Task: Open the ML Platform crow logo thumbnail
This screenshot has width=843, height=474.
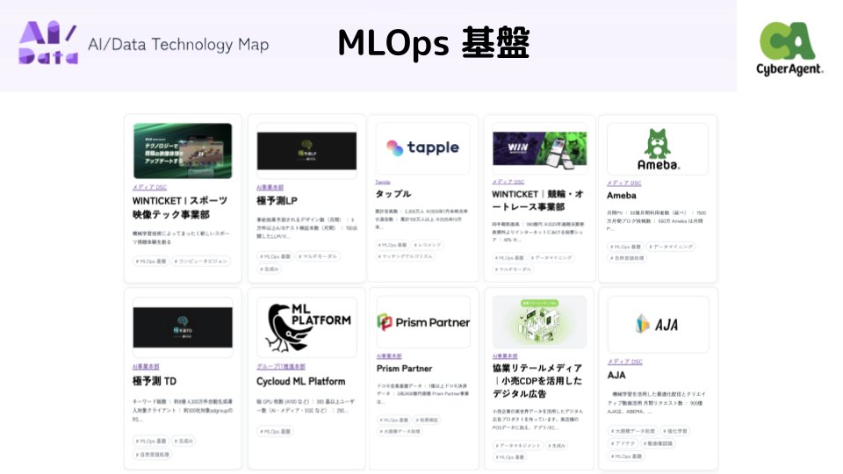Action: coord(306,327)
